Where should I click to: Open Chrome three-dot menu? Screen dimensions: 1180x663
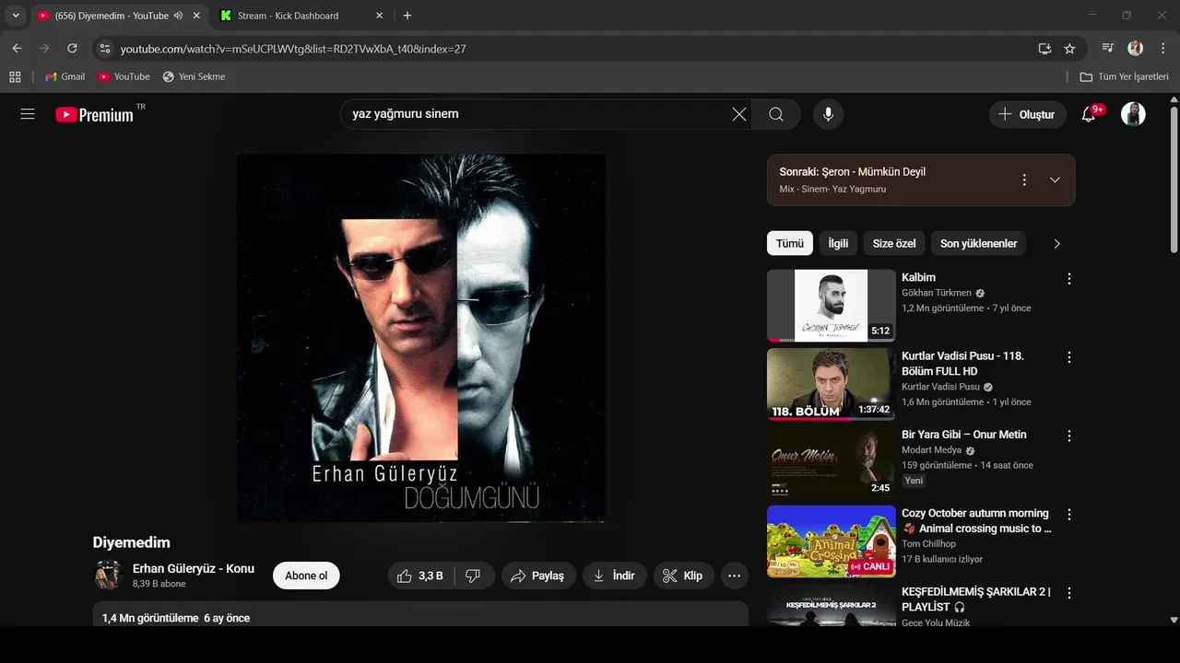pyautogui.click(x=1162, y=48)
